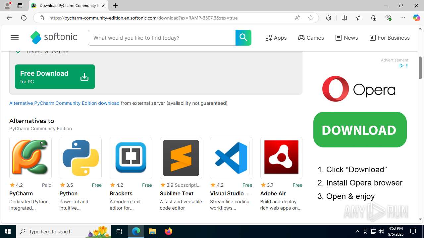424x238 pixels.
Task: Open the Brackets title link
Action: [x=121, y=193]
